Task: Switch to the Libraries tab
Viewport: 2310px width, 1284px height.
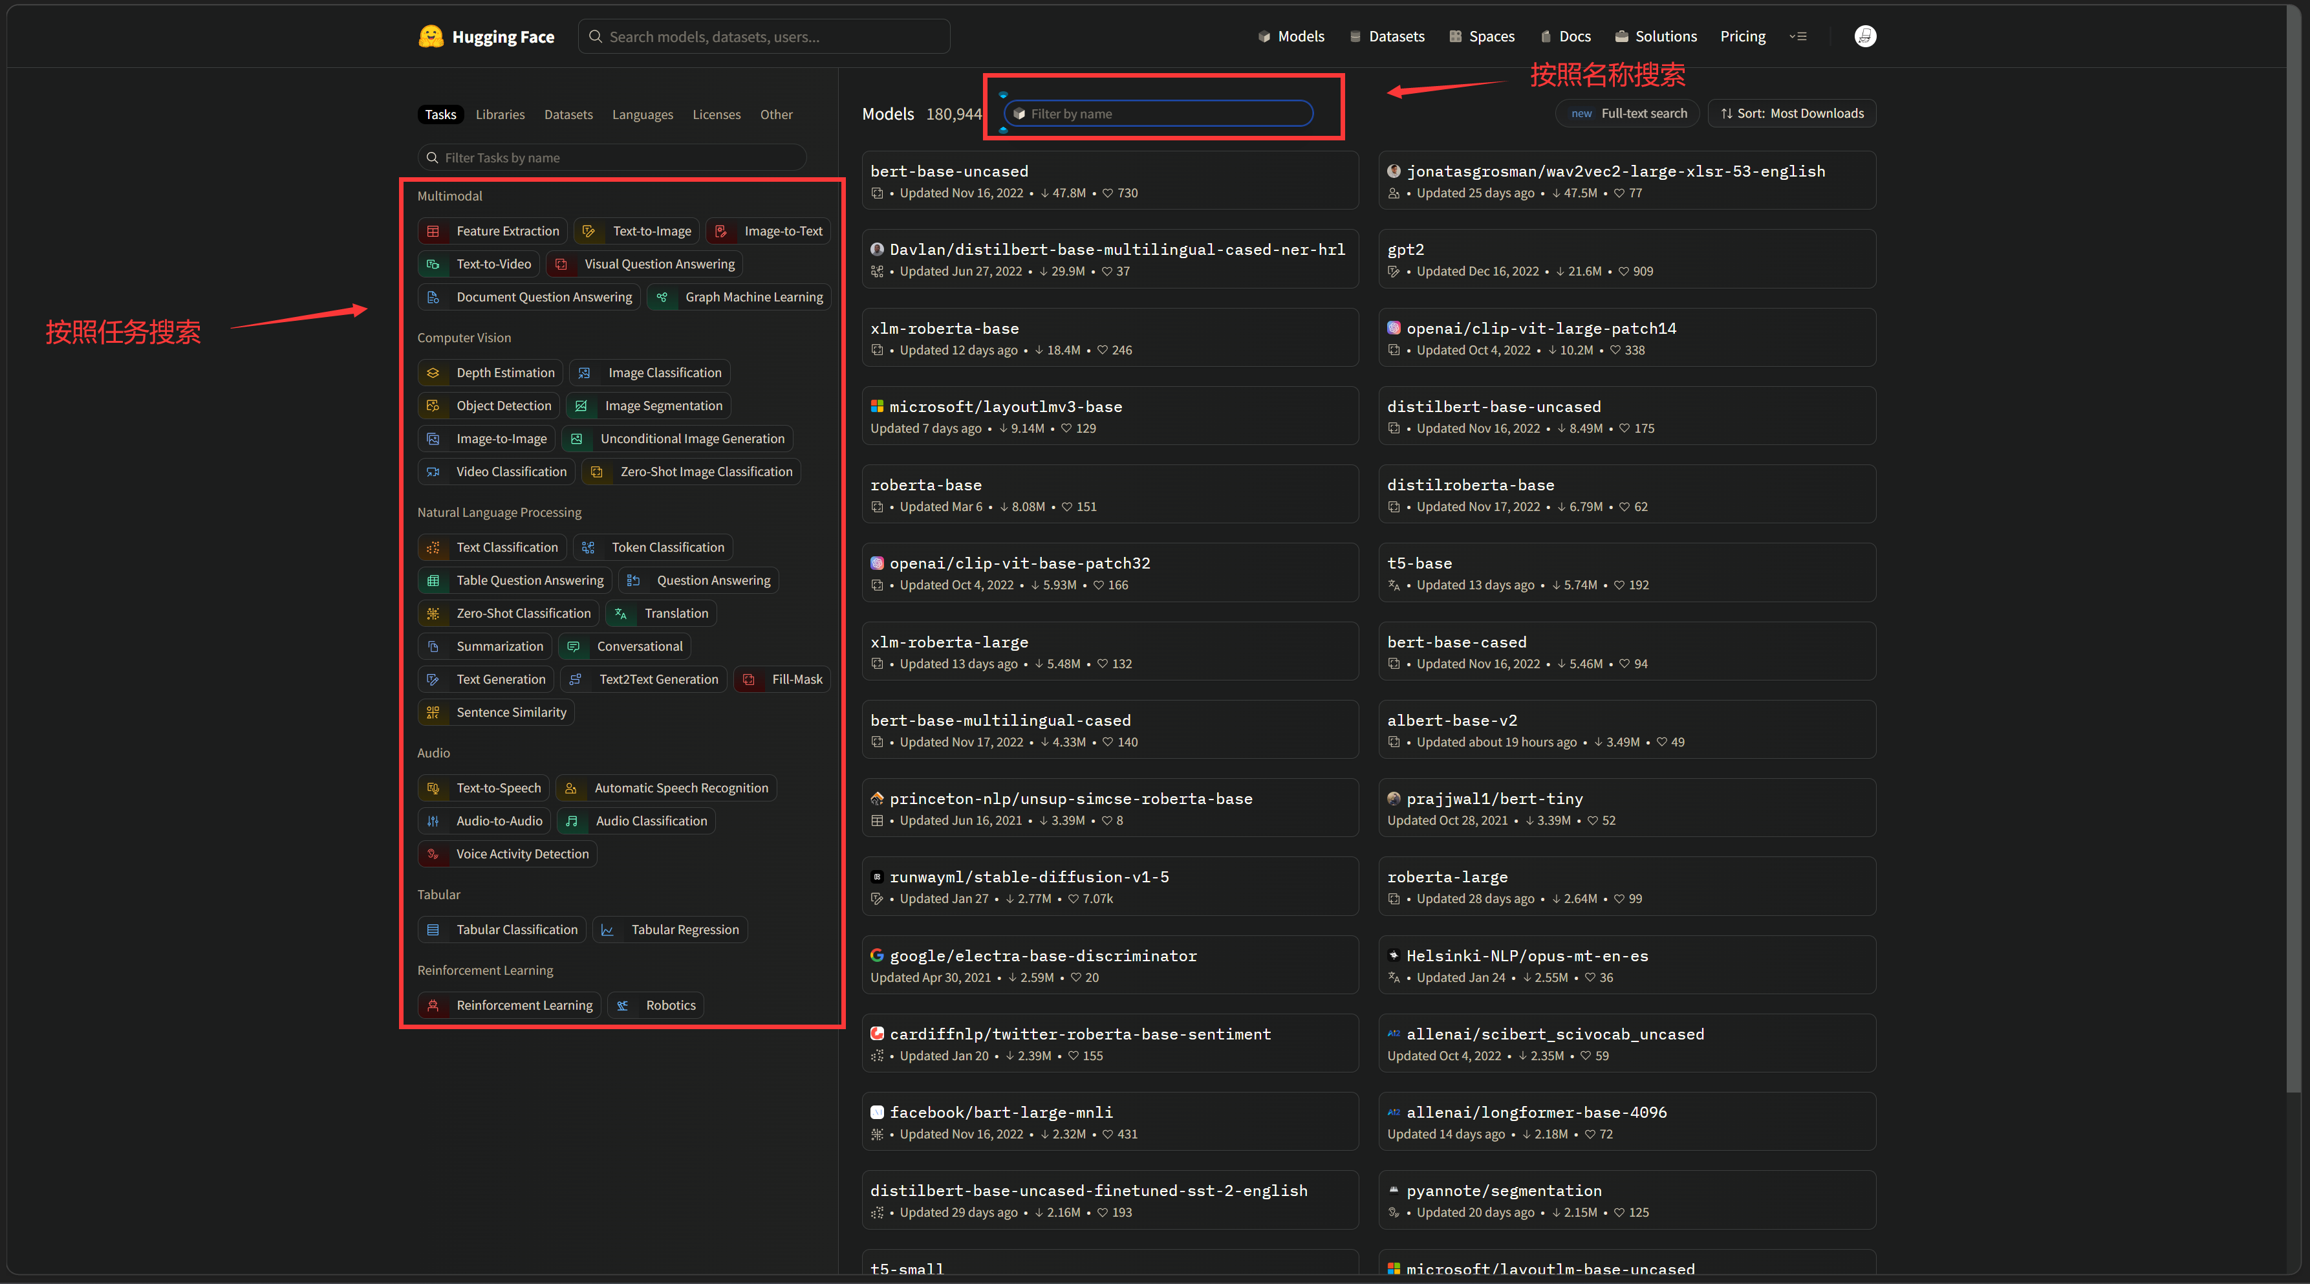Action: (501, 114)
